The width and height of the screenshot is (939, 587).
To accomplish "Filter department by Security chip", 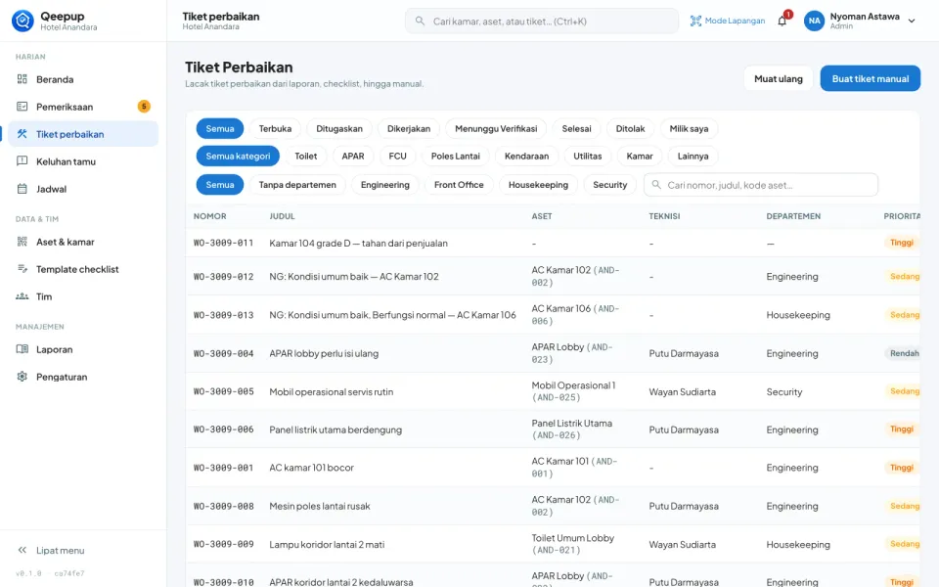I will (609, 185).
